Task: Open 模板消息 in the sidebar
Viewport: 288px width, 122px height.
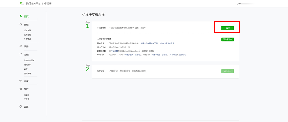Action: (x=27, y=73)
